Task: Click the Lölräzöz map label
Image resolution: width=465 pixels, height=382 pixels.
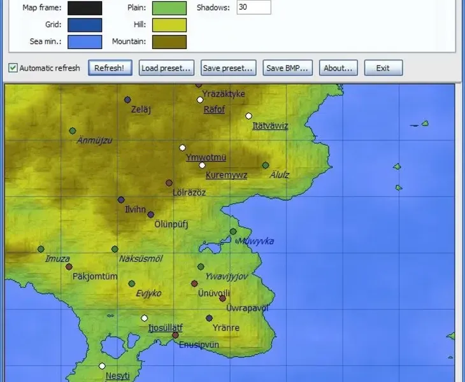Action: click(189, 192)
